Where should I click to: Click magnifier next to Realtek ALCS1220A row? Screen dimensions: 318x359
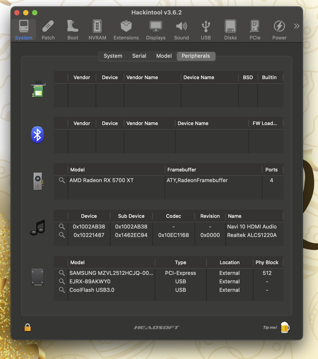(x=62, y=235)
